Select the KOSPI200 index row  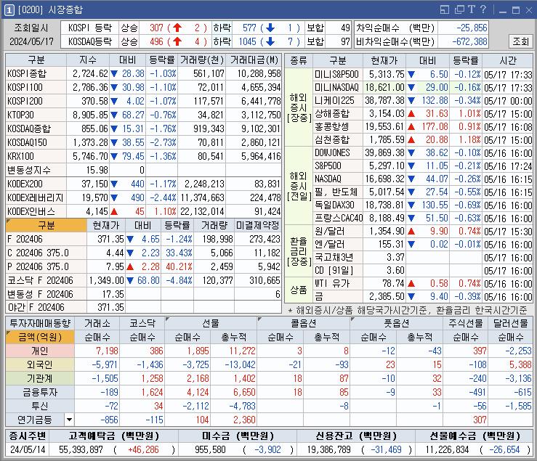143,101
